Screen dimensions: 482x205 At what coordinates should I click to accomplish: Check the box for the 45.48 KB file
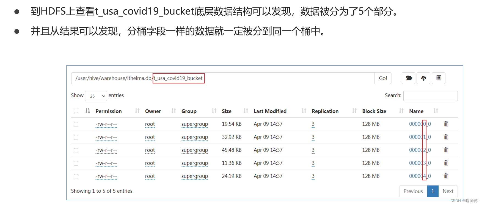coord(76,150)
